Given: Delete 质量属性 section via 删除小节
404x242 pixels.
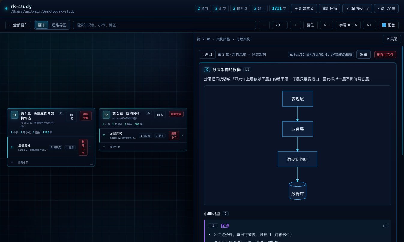Looking at the screenshot, I should click(x=83, y=147).
